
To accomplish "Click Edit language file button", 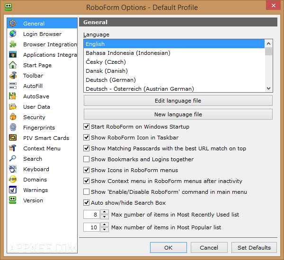I will point(178,101).
